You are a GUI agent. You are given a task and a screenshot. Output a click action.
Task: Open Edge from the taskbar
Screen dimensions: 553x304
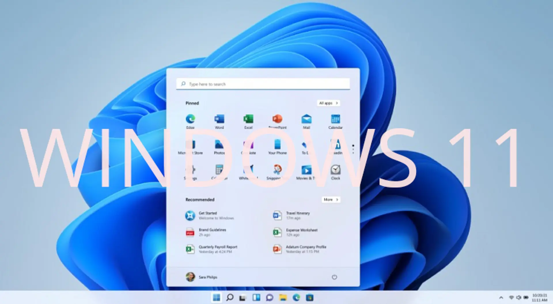pyautogui.click(x=296, y=297)
